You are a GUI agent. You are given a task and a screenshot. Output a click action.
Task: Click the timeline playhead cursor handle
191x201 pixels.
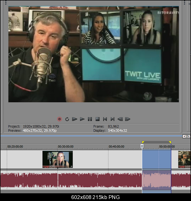point(142,147)
